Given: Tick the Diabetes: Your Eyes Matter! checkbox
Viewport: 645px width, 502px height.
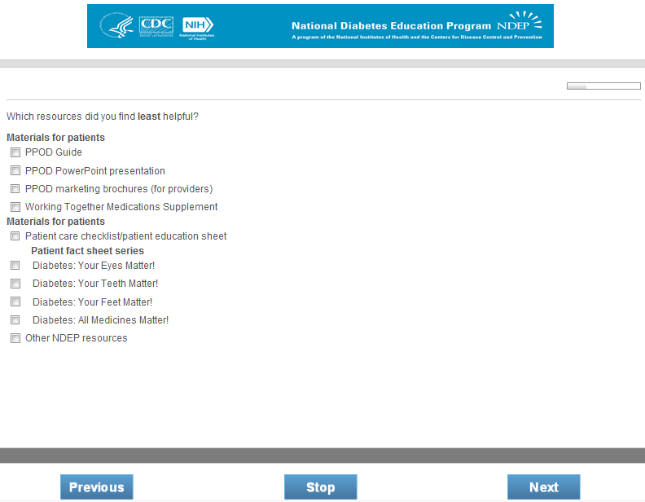Looking at the screenshot, I should pos(15,266).
